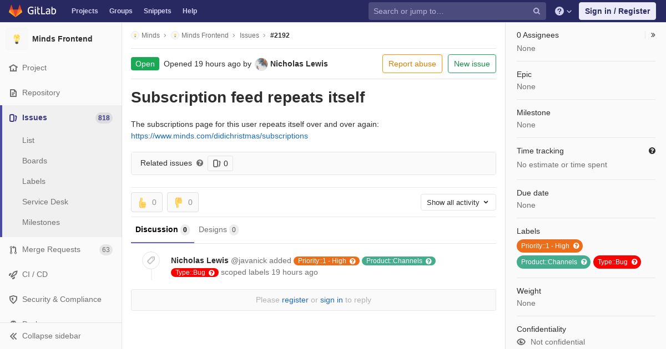The width and height of the screenshot is (666, 349).
Task: Click the GitLab fox logo
Action: [x=16, y=11]
